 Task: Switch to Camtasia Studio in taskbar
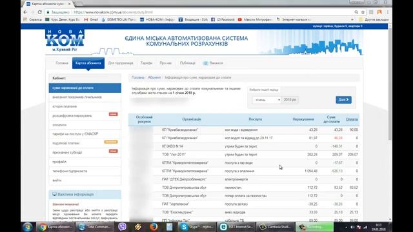point(276,227)
